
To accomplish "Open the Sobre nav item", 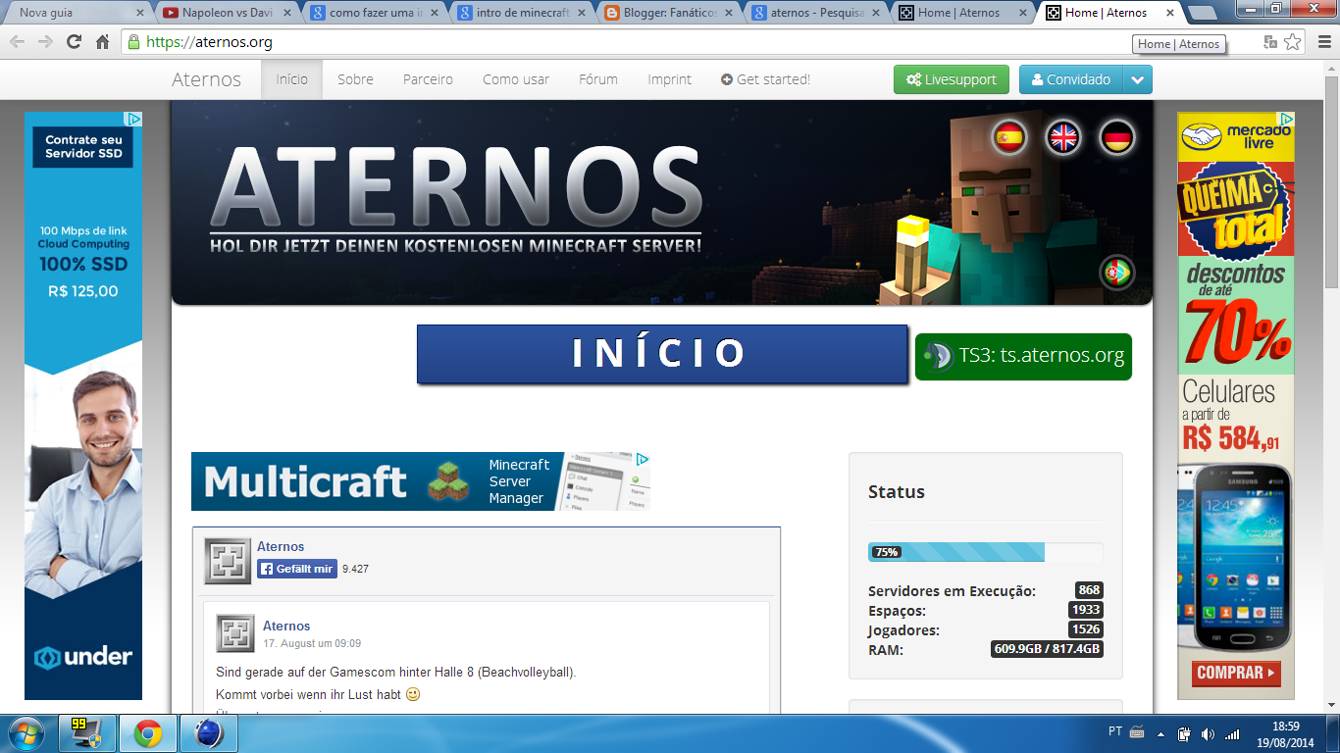I will (x=355, y=79).
